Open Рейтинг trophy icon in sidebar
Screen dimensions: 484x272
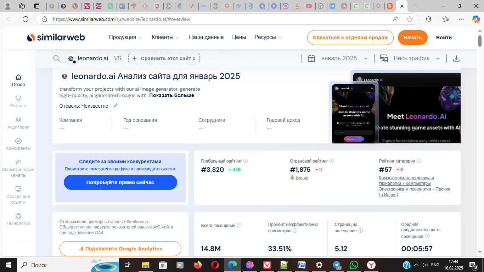pos(18,98)
